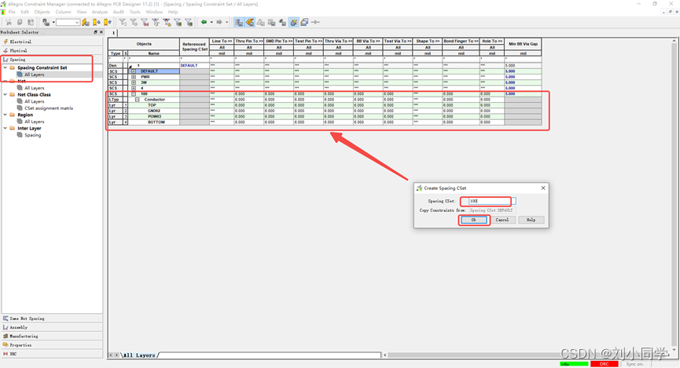Click the green back navigation arrow
Screen dimensions: 680x368
(204, 22)
